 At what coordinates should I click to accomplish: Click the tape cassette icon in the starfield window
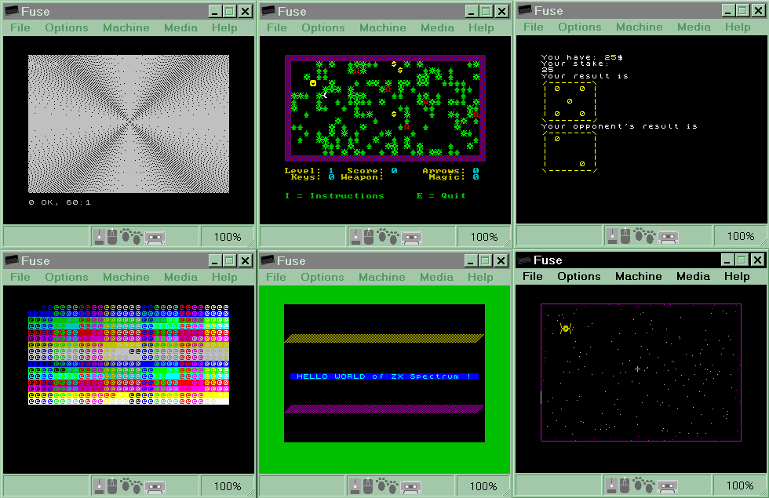pos(667,486)
